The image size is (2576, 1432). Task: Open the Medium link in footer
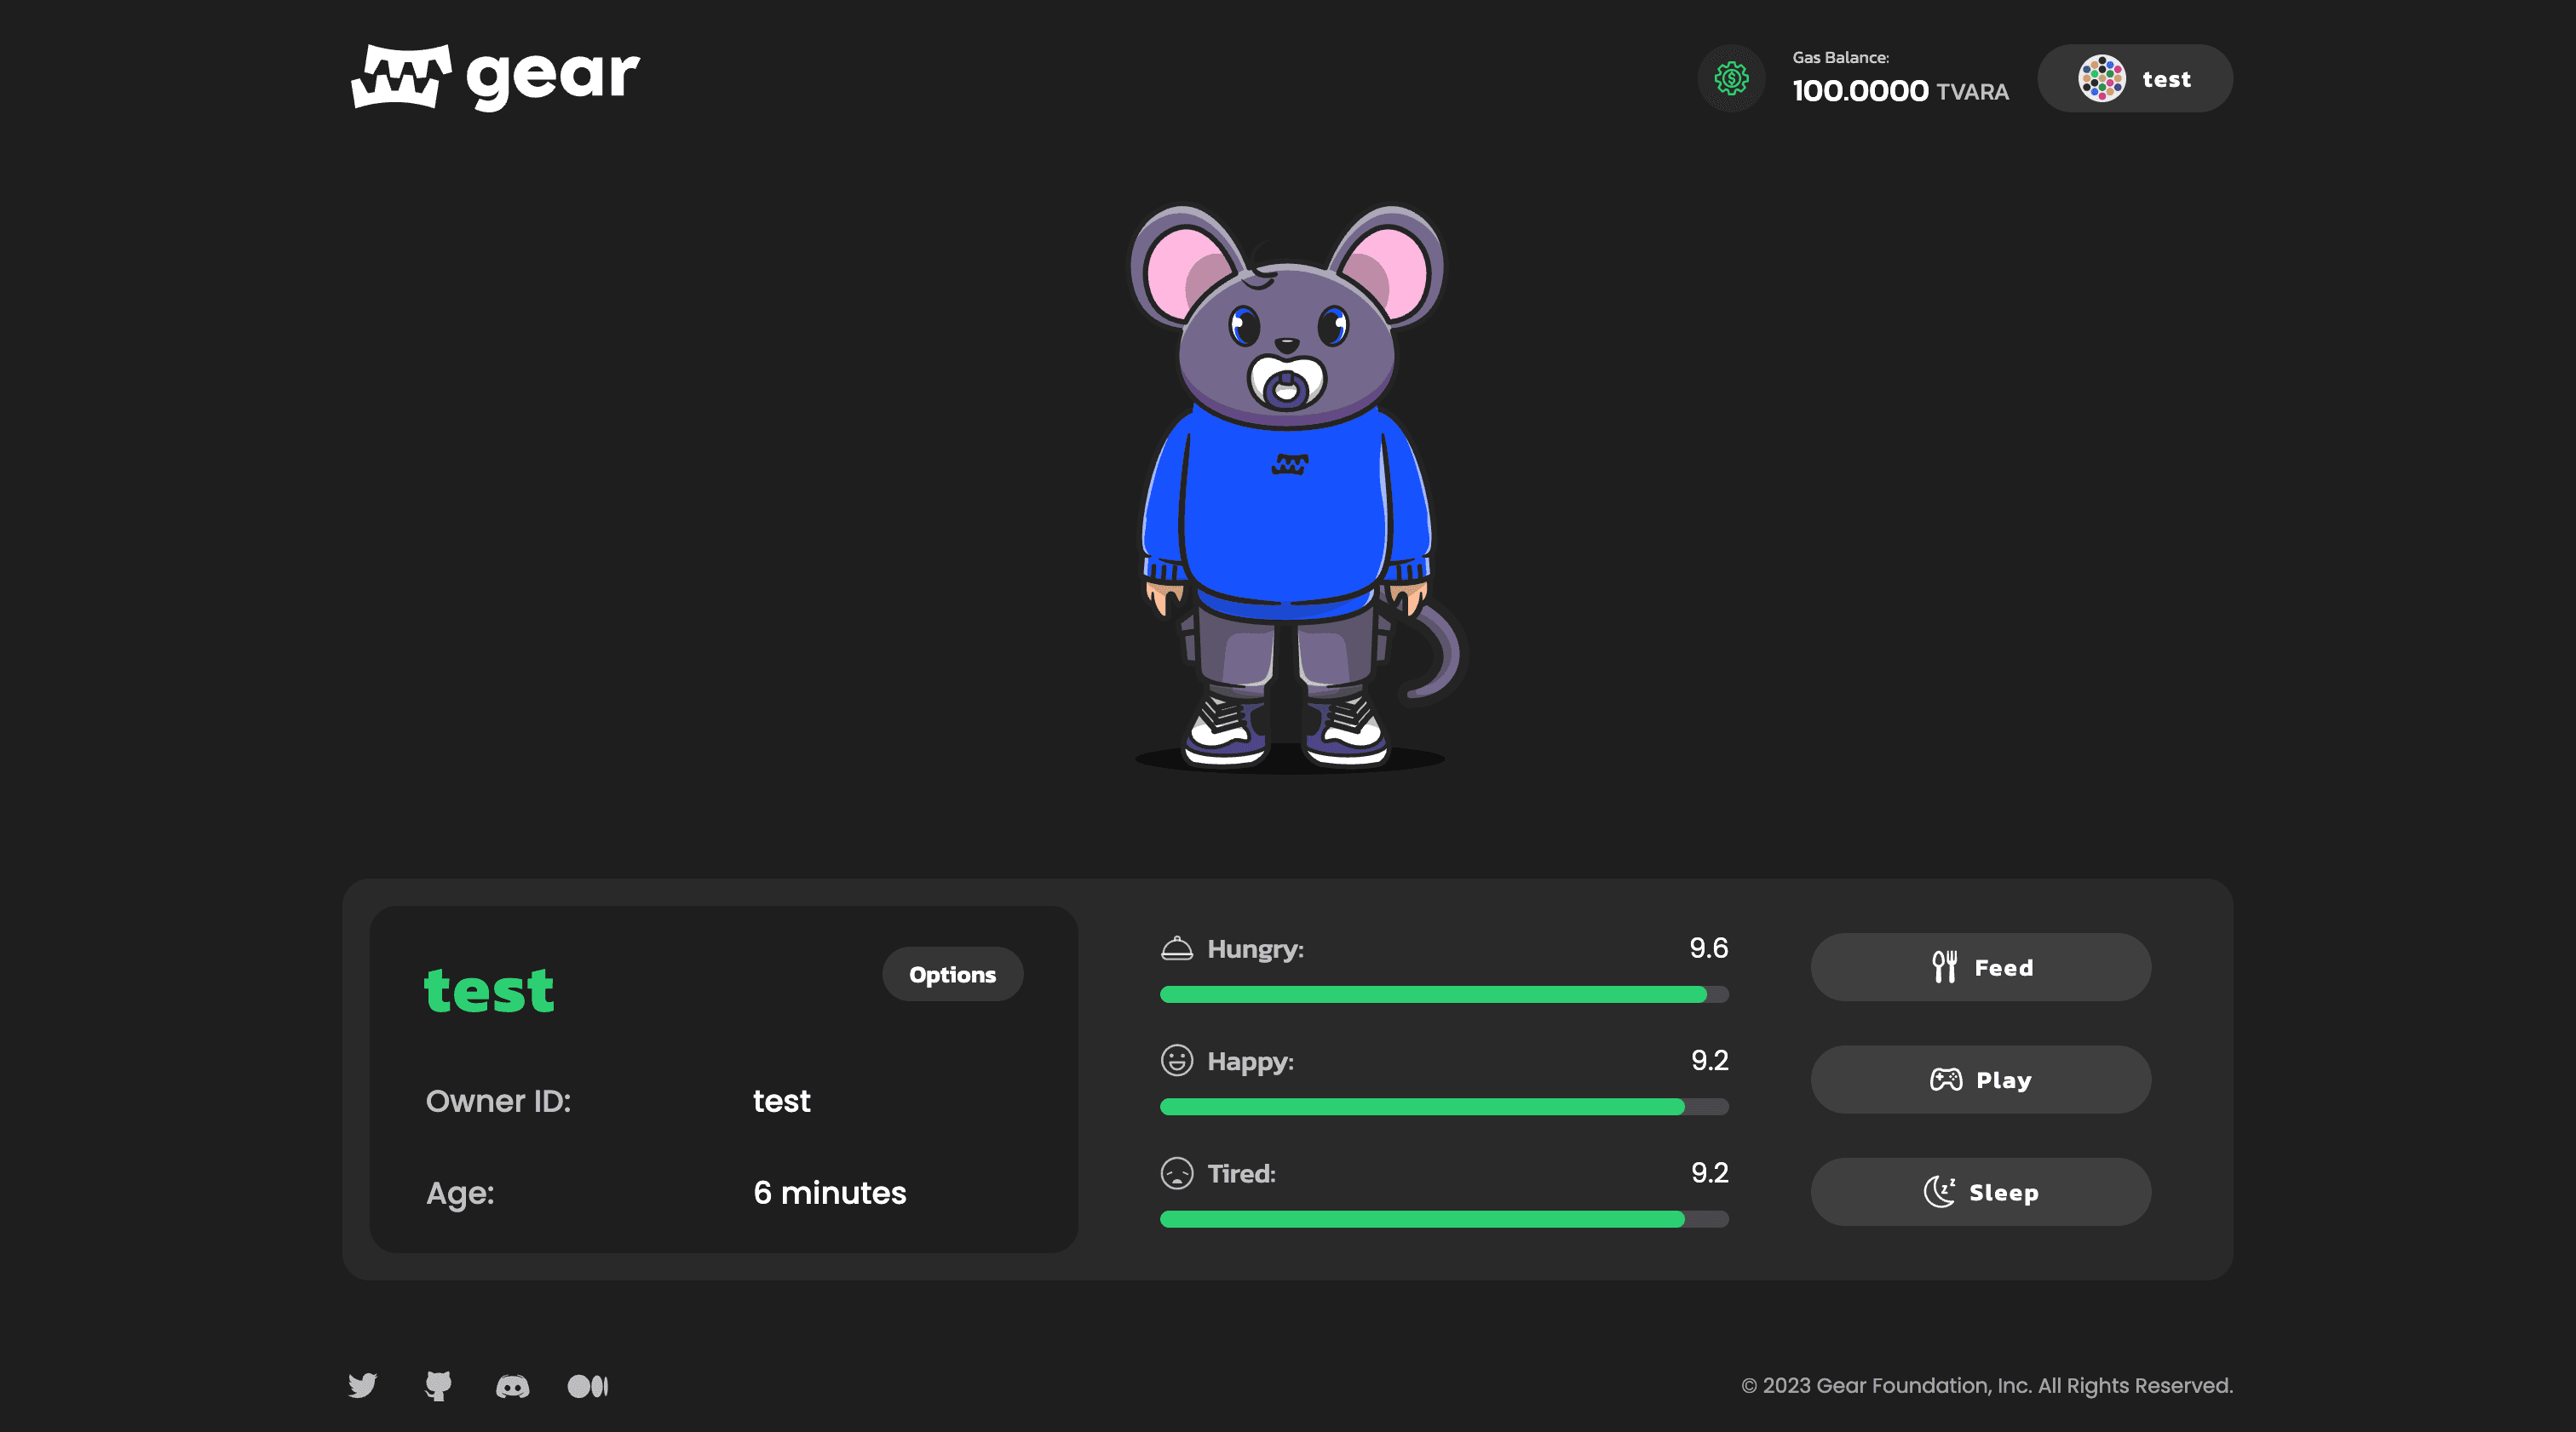tap(588, 1386)
